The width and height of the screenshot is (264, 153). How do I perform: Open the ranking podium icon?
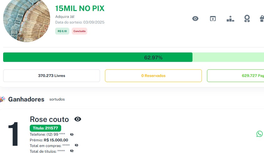click(x=230, y=19)
